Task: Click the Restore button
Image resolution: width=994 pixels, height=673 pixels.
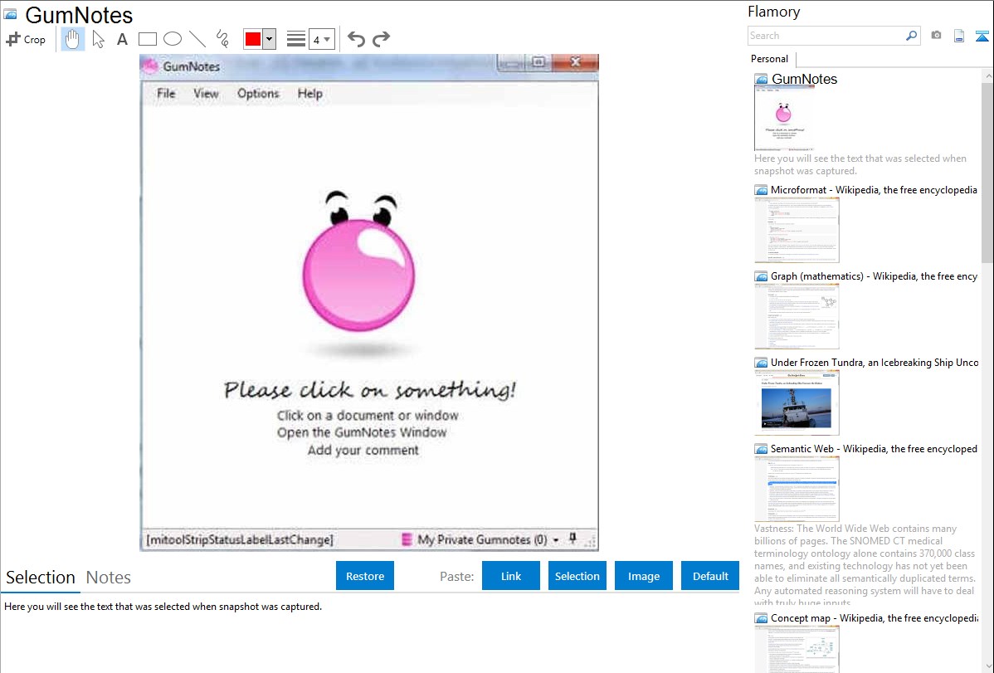Action: click(365, 576)
